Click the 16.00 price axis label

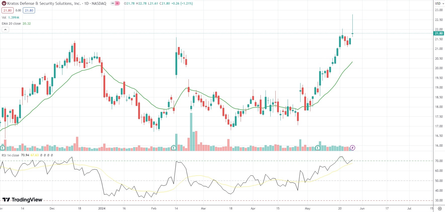pyautogui.click(x=439, y=146)
